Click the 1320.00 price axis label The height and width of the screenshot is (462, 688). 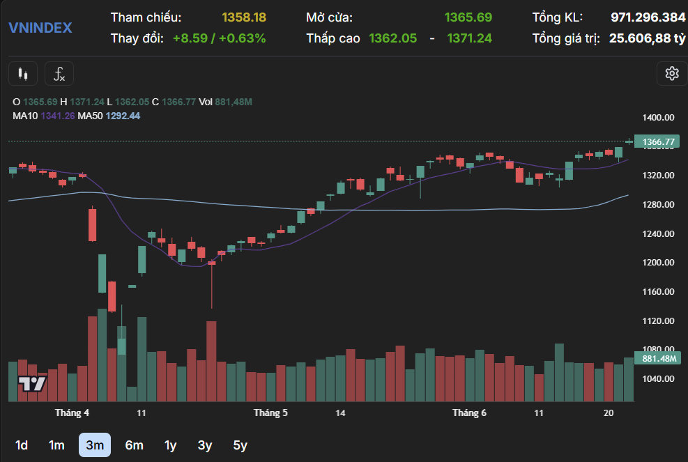658,175
